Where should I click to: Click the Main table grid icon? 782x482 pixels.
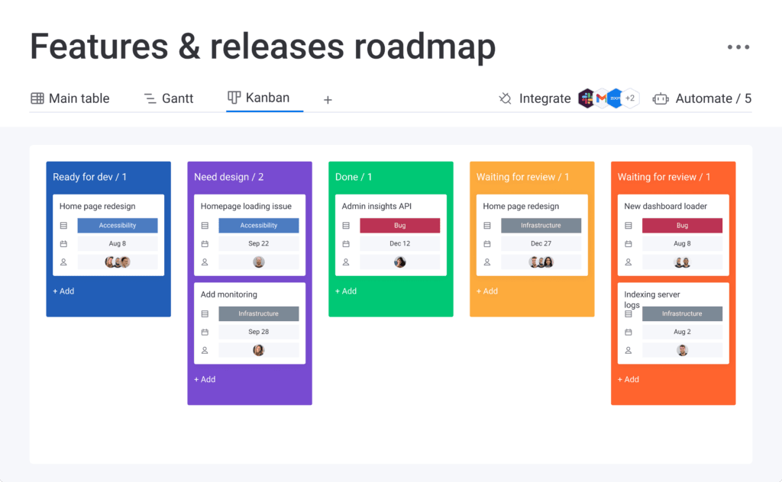37,98
